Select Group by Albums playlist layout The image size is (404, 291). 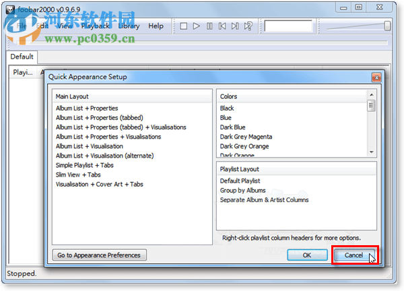(242, 191)
